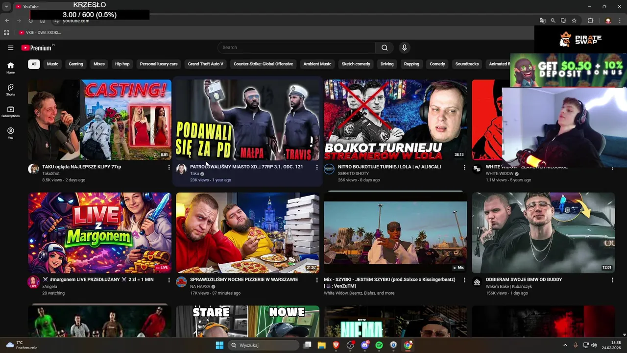Open the translate page icon
Viewport: 627px width, 353px height.
(542, 21)
